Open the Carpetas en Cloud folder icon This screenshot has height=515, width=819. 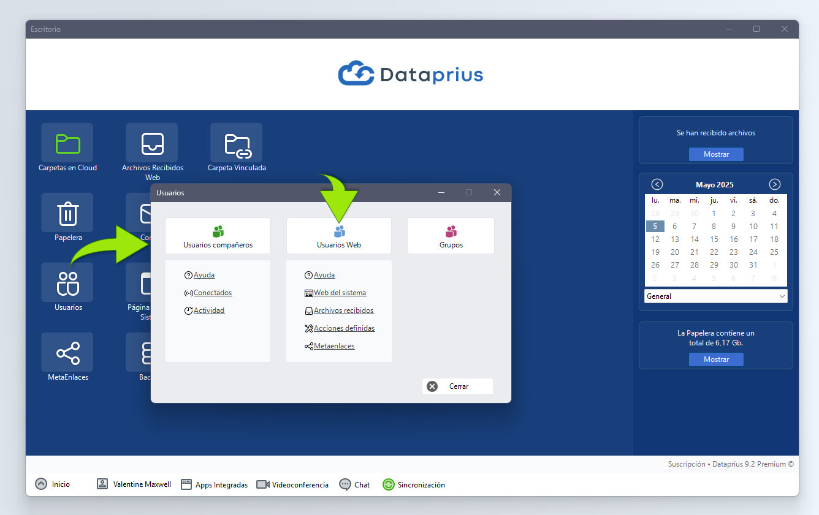(x=67, y=143)
